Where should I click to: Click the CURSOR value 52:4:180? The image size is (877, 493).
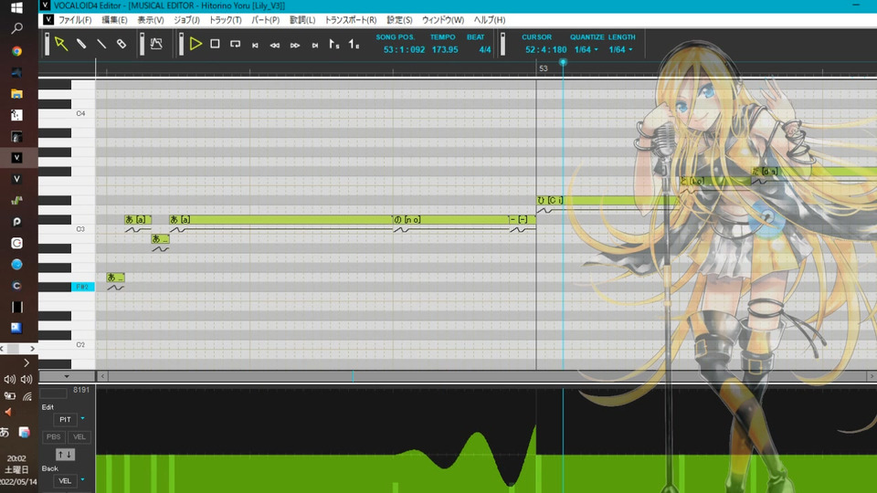point(546,49)
